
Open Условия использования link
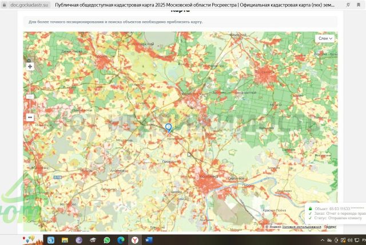[x=301, y=227]
